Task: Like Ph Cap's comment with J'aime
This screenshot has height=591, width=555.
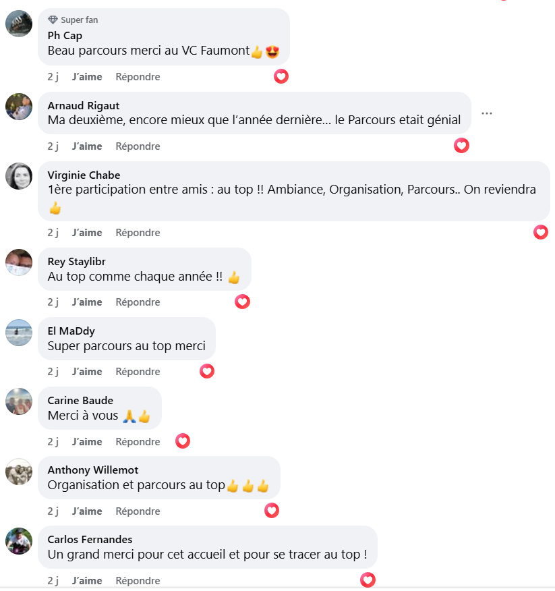Action: point(87,77)
